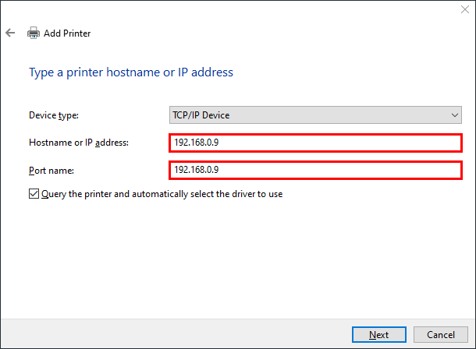Click the printer icon beside Add Printer

pyautogui.click(x=34, y=33)
